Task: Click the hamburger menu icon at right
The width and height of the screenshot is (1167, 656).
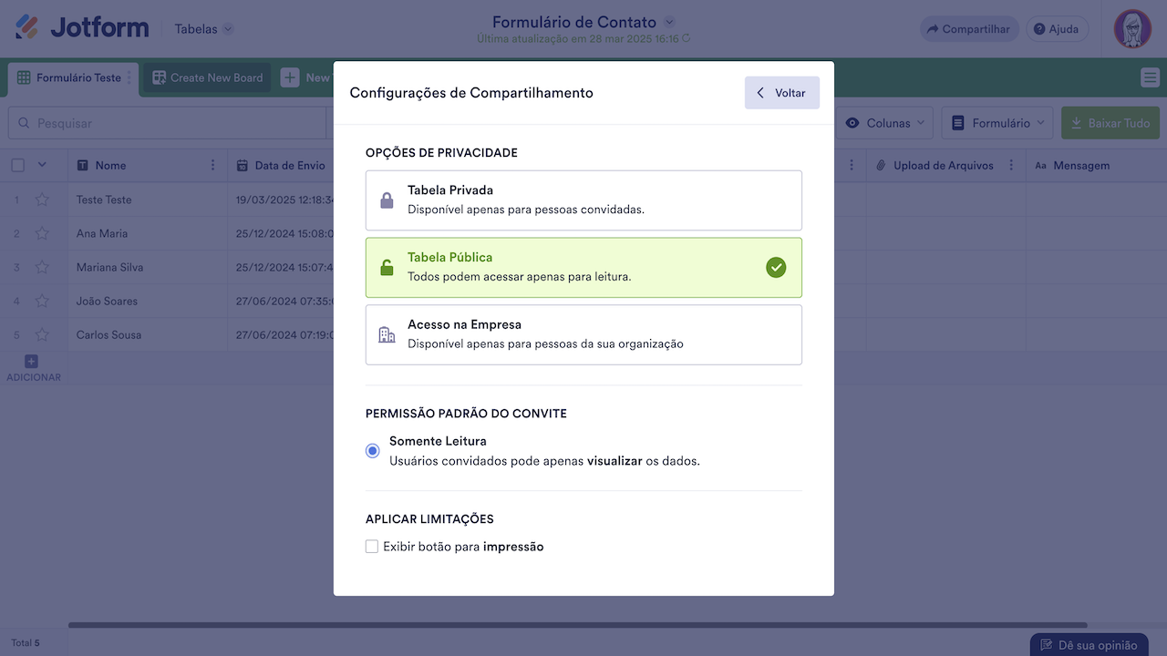Action: click(1150, 78)
